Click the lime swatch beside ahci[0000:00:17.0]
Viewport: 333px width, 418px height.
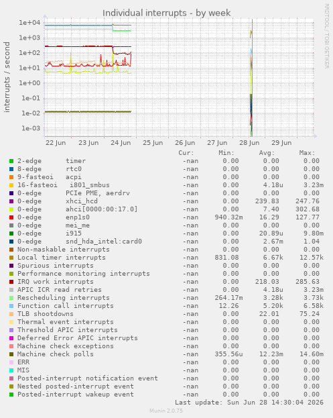click(11, 209)
